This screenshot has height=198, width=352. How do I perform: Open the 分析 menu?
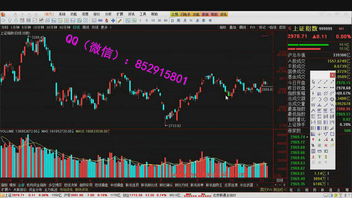tap(108, 14)
